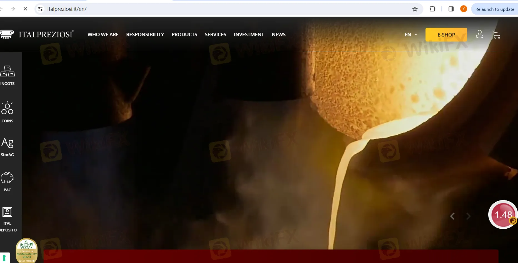View the shopping cart
The width and height of the screenshot is (518, 263).
(x=496, y=35)
